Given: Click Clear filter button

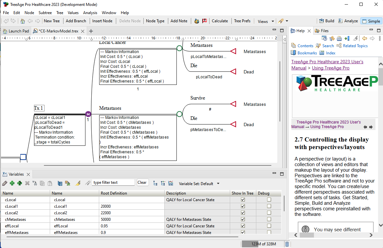Looking at the screenshot, I should pos(142,182).
